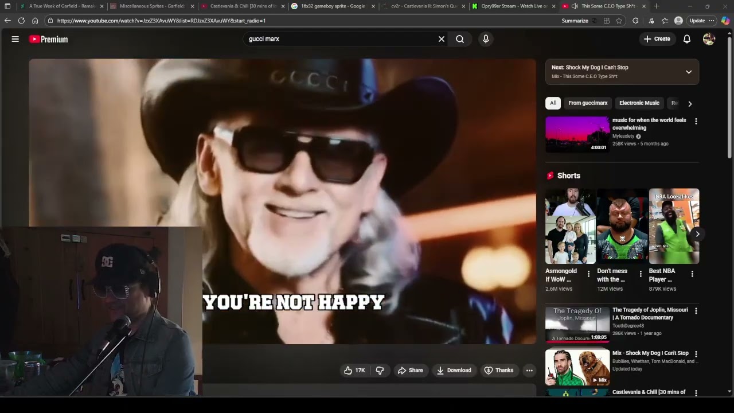
Task: Go to YouTube Premium home logo
Action: point(48,39)
